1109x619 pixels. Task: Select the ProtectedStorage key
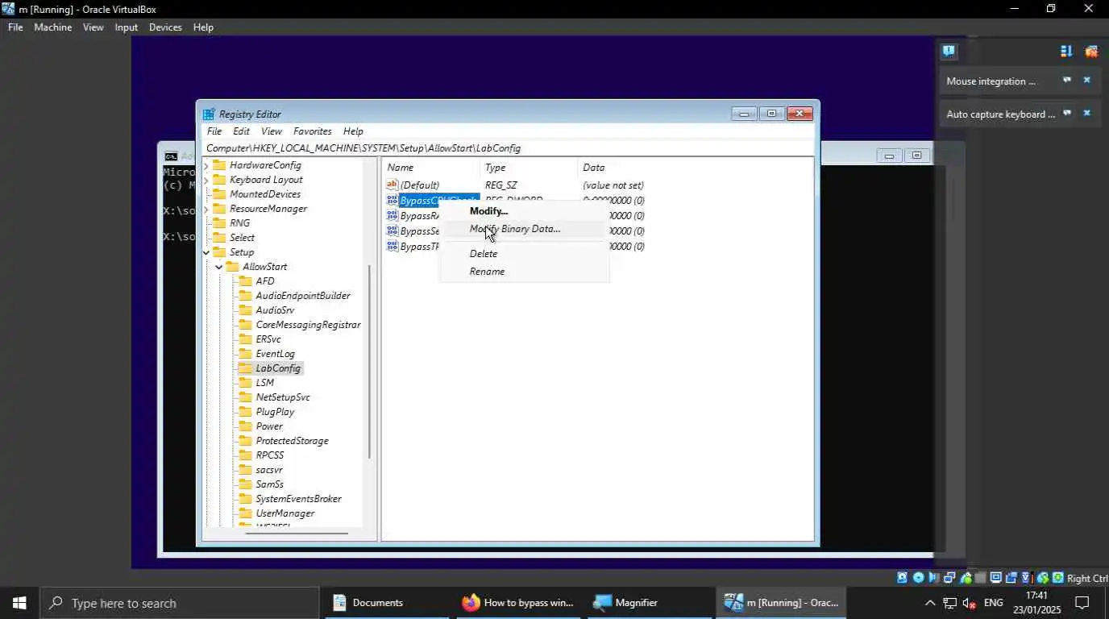click(292, 441)
